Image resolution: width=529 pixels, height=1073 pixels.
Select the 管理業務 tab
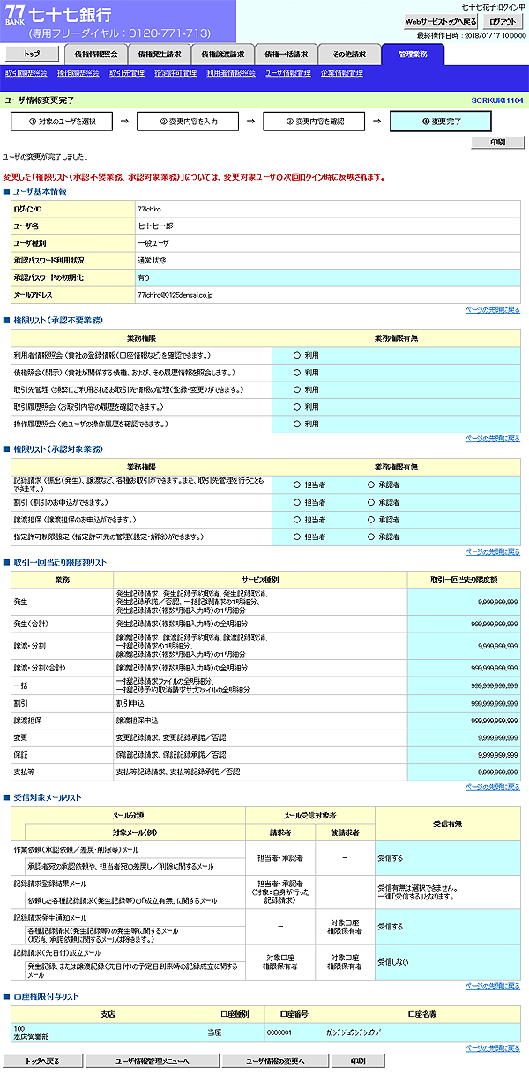(413, 55)
